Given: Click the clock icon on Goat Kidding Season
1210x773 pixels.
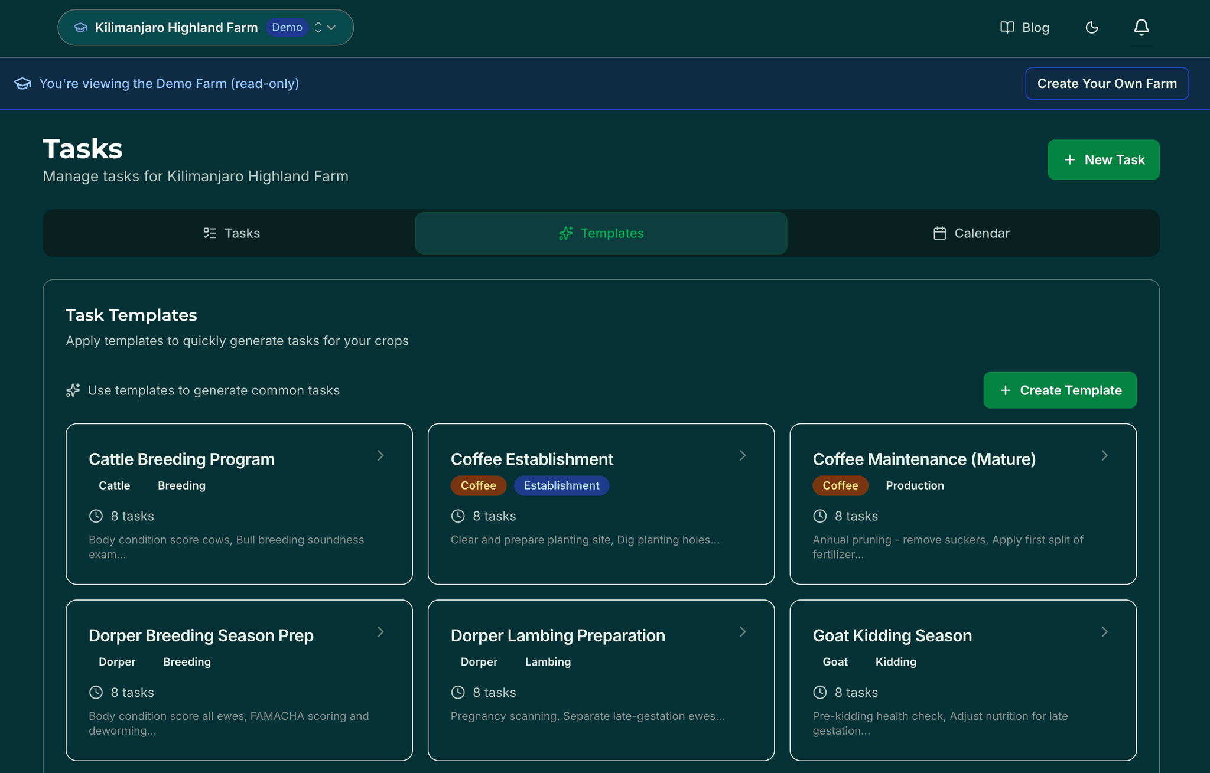Looking at the screenshot, I should click(820, 692).
